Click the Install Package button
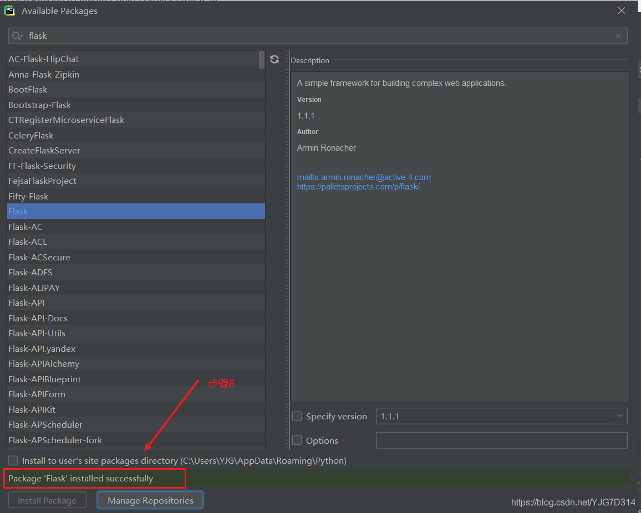Viewport: 641px width, 513px height. [x=48, y=500]
